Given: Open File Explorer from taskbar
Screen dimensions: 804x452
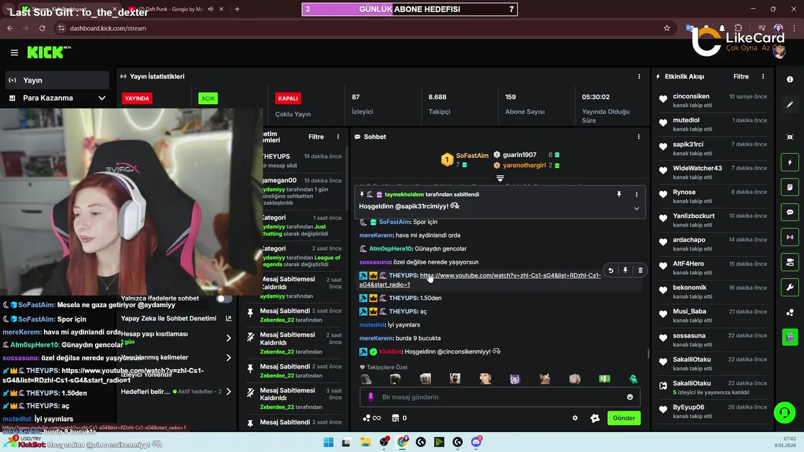Looking at the screenshot, I should tap(365, 442).
